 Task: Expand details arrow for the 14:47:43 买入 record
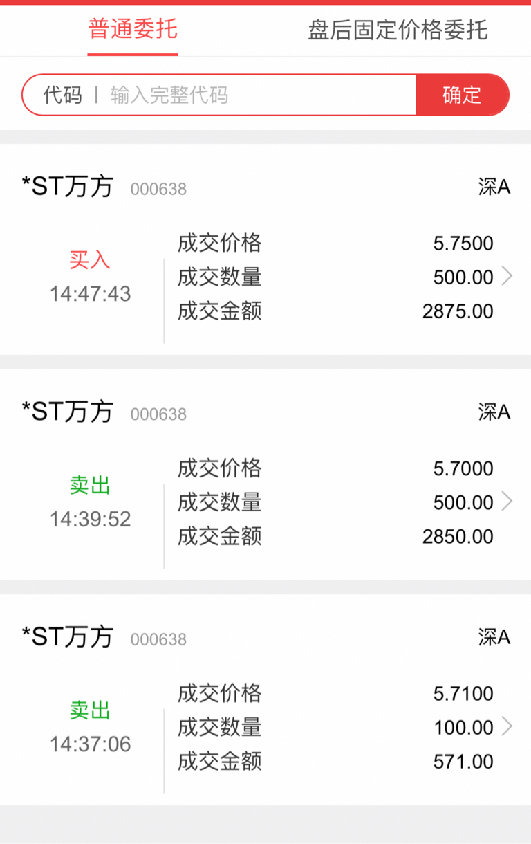[507, 277]
